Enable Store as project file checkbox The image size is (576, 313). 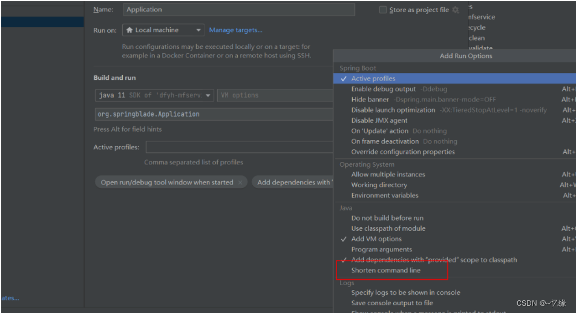click(x=383, y=10)
